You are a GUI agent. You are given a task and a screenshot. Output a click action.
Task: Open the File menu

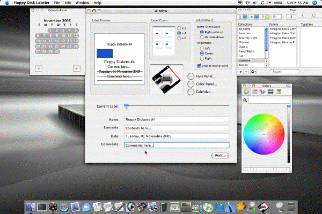coord(57,3)
